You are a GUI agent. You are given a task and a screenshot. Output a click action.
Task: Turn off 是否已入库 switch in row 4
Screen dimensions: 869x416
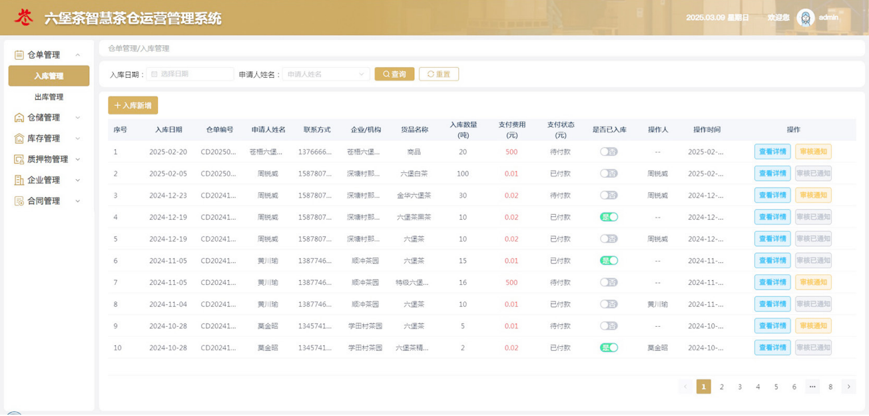[609, 217]
